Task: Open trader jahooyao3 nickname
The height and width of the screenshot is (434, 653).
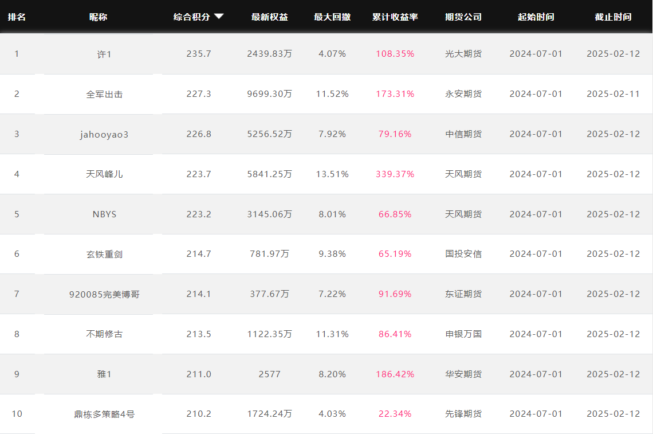Action: point(104,135)
